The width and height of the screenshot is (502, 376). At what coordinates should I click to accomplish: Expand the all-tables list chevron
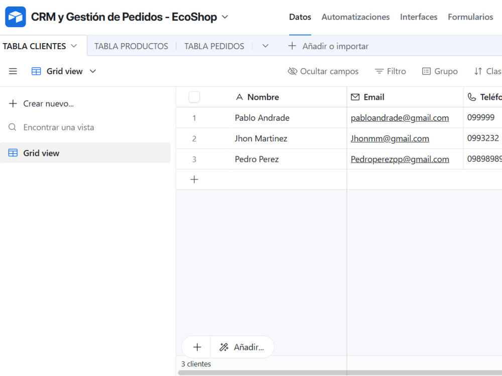click(265, 46)
